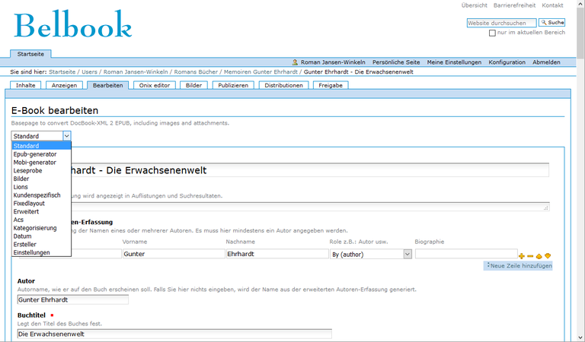The image size is (585, 342).
Task: Click 'Neue Zeile hinzufügen' button
Action: [x=518, y=266]
